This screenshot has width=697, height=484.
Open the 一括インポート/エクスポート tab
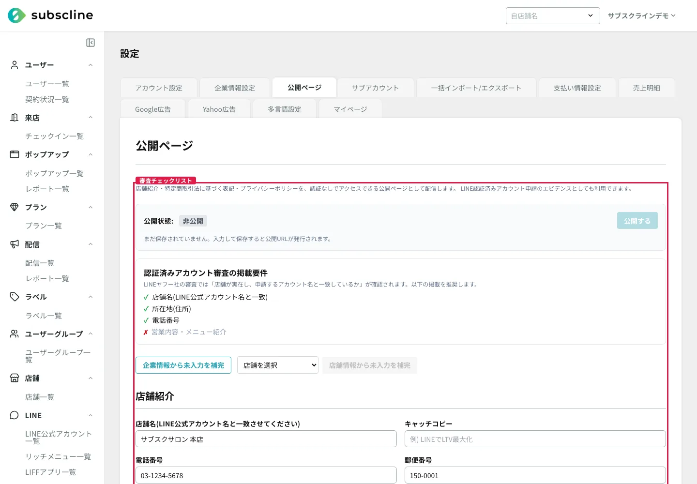click(x=476, y=88)
